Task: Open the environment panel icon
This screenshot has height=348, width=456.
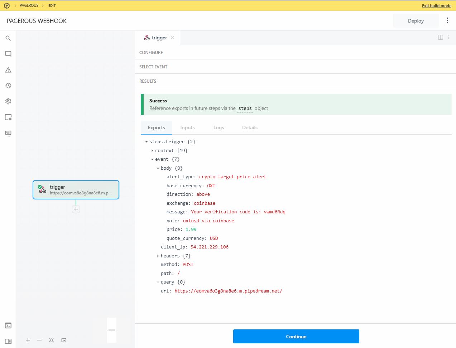Action: click(x=8, y=117)
